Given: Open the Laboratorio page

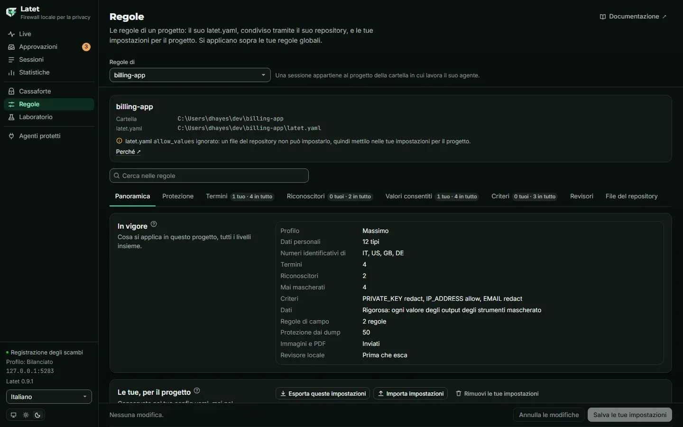Looking at the screenshot, I should point(49,117).
